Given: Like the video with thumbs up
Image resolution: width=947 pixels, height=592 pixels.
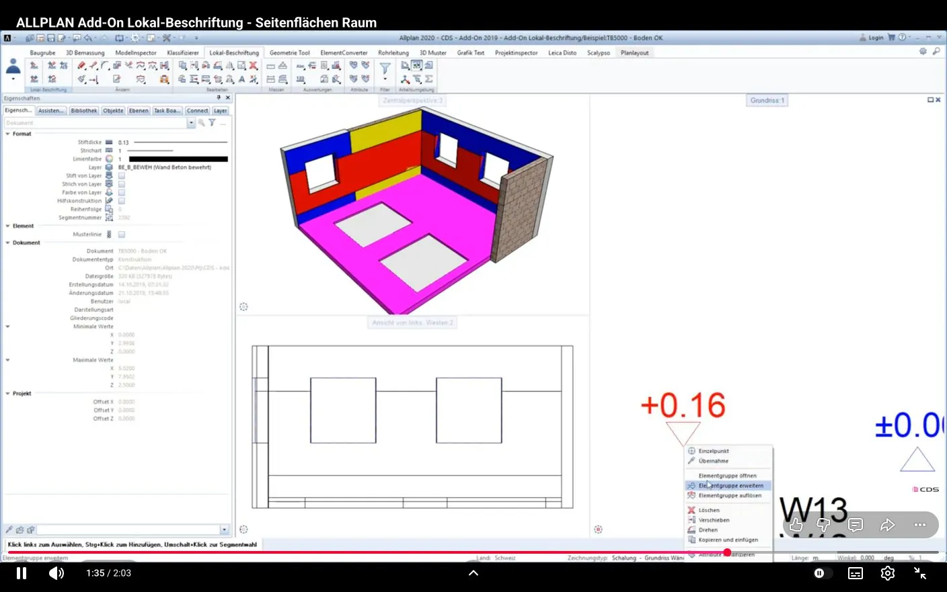Looking at the screenshot, I should (x=796, y=525).
